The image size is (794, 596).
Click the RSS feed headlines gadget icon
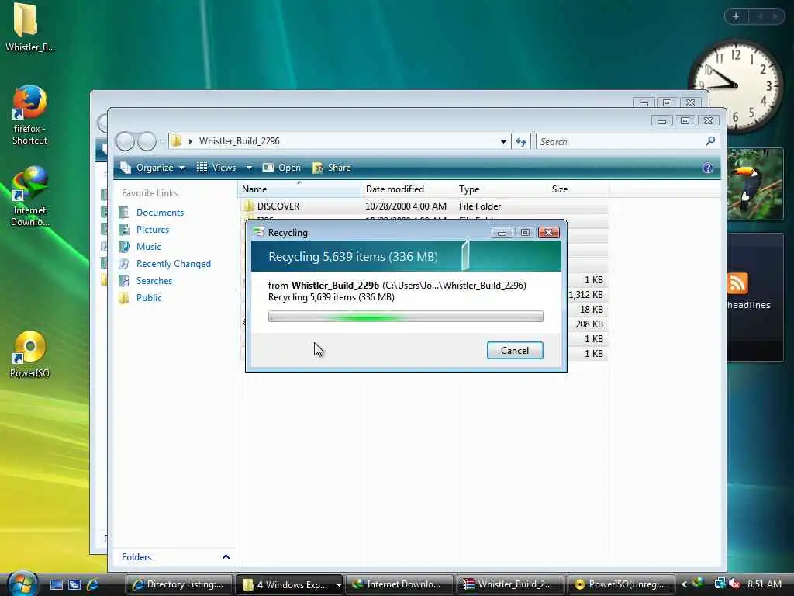coord(737,283)
